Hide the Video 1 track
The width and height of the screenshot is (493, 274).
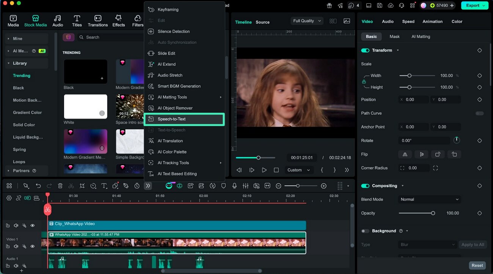click(x=33, y=246)
